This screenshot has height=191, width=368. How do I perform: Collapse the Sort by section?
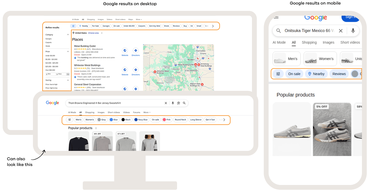coord(68,80)
